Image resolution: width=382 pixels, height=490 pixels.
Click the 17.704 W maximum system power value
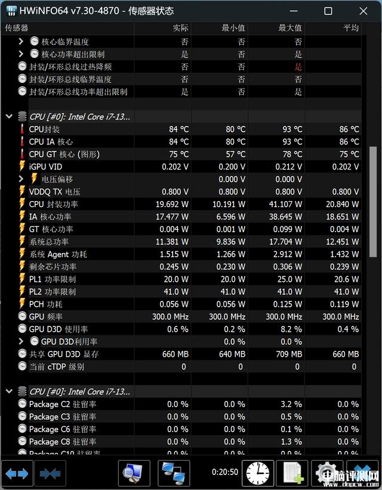285,242
